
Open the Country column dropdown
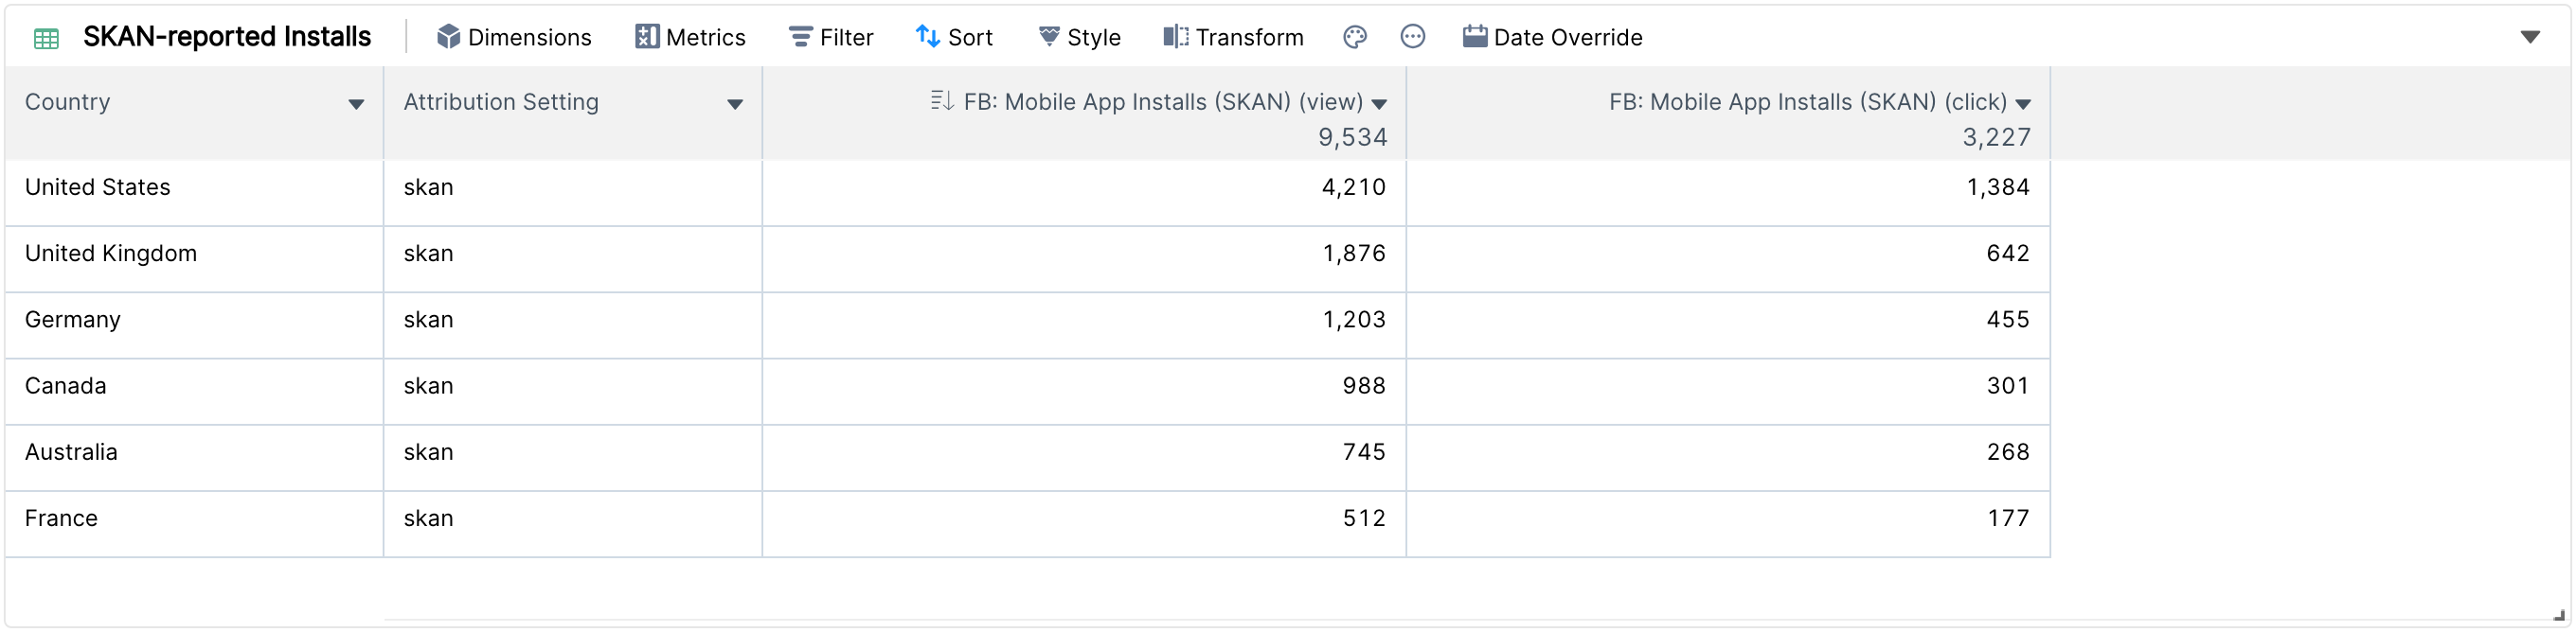point(356,105)
